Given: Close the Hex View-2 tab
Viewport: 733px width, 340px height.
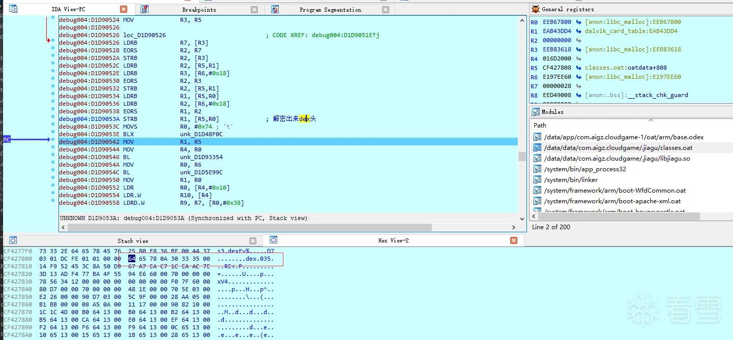Looking at the screenshot, I should click(x=514, y=240).
